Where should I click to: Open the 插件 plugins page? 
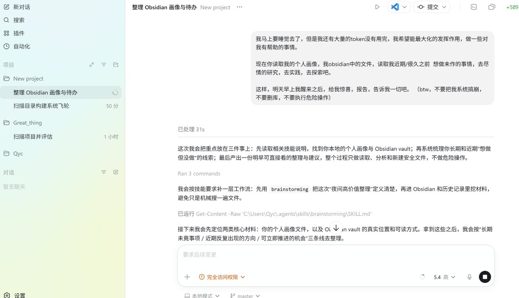point(14,33)
